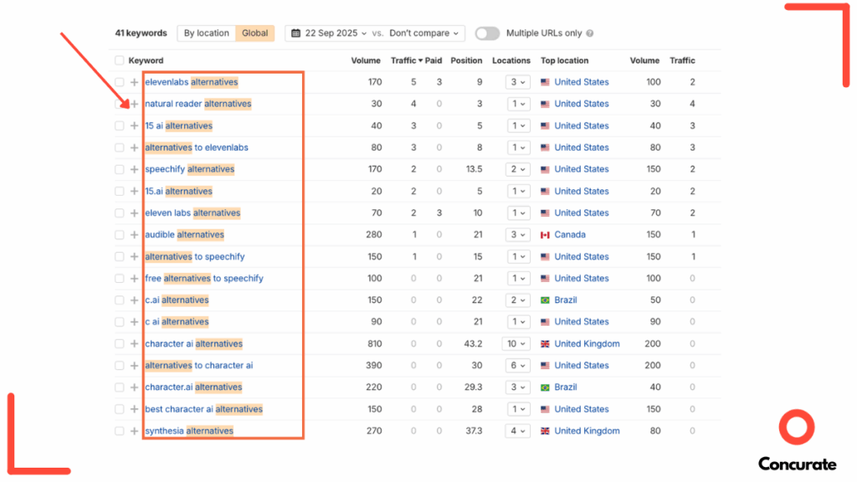This screenshot has width=857, height=482.
Task: Sort by the Locations column header
Action: coord(511,60)
